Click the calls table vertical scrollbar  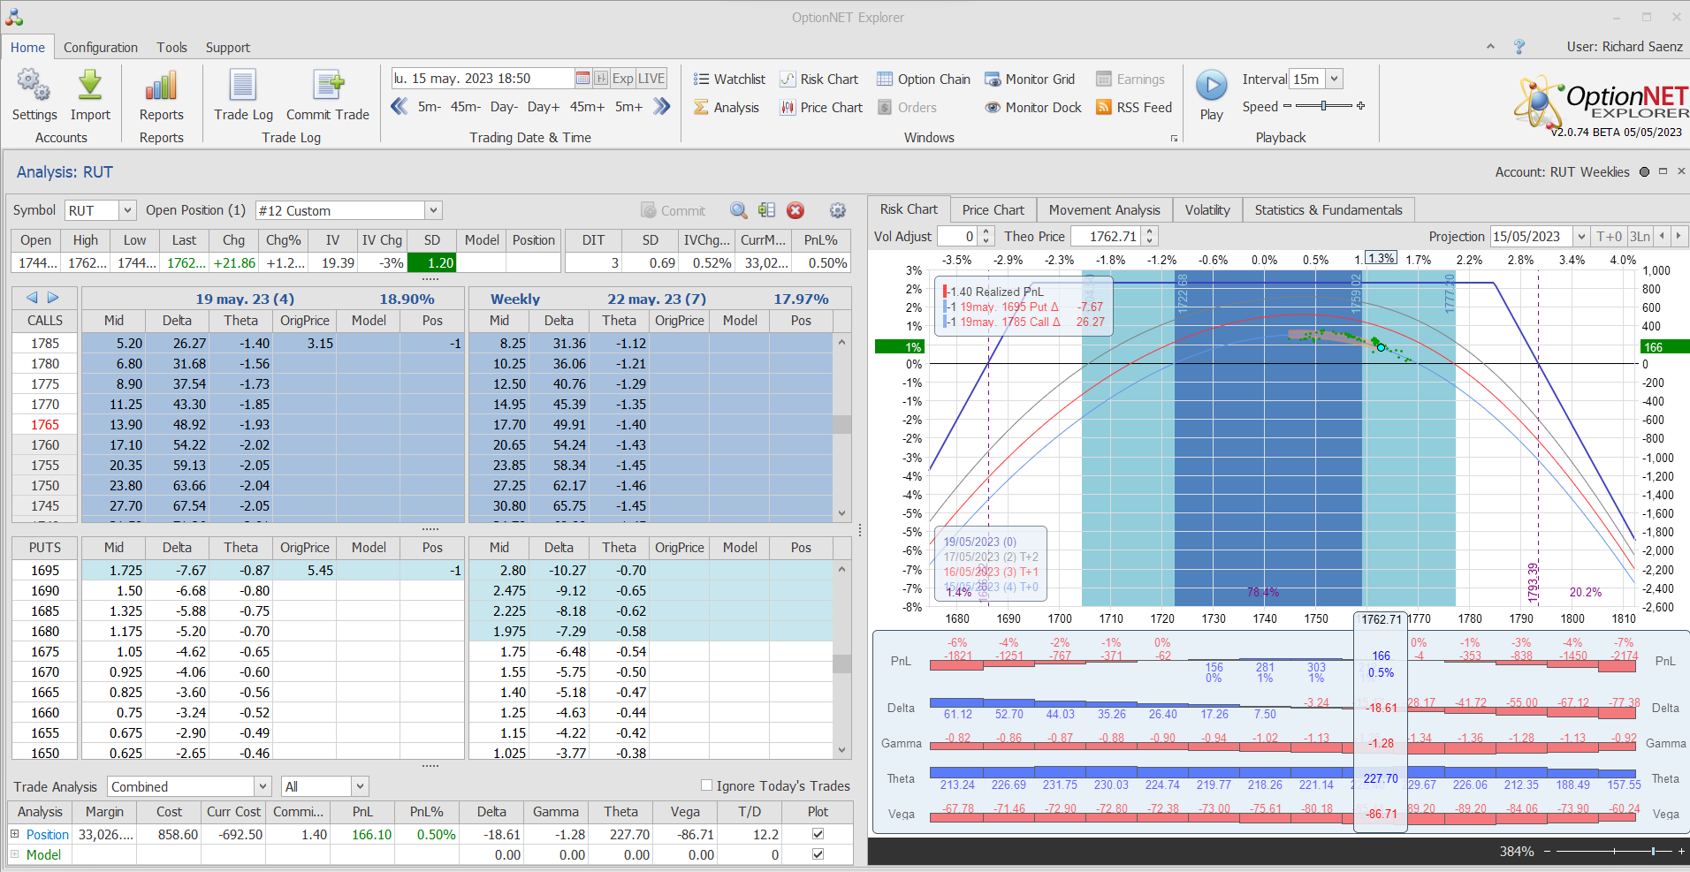point(841,427)
